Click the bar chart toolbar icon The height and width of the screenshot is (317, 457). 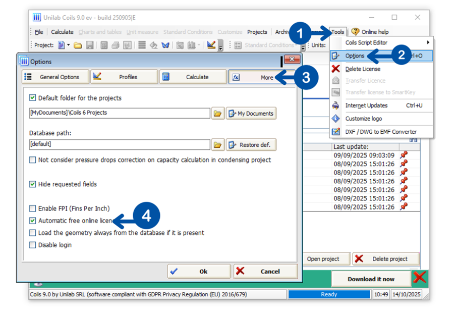192,45
